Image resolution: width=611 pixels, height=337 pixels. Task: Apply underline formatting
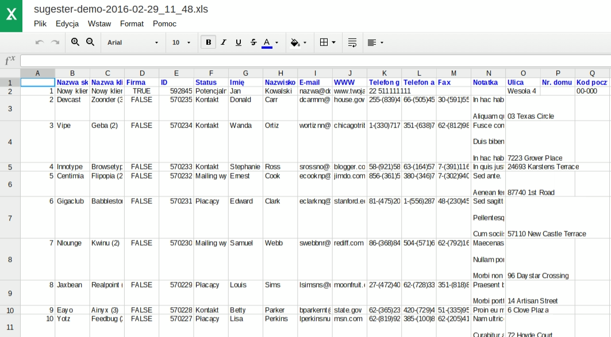click(x=239, y=42)
